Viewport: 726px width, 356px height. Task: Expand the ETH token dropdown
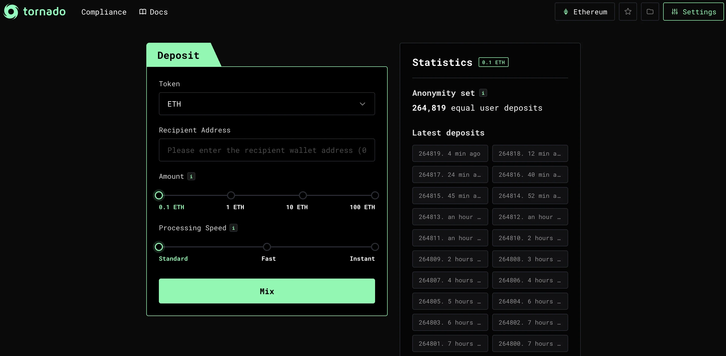pyautogui.click(x=267, y=104)
